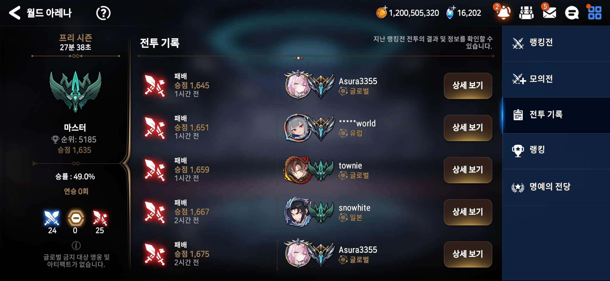
Task: View details of the townie match
Action: point(468,170)
